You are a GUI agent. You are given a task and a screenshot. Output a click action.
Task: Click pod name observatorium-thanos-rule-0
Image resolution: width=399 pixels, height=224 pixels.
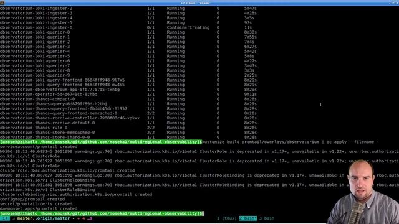(x=34, y=128)
